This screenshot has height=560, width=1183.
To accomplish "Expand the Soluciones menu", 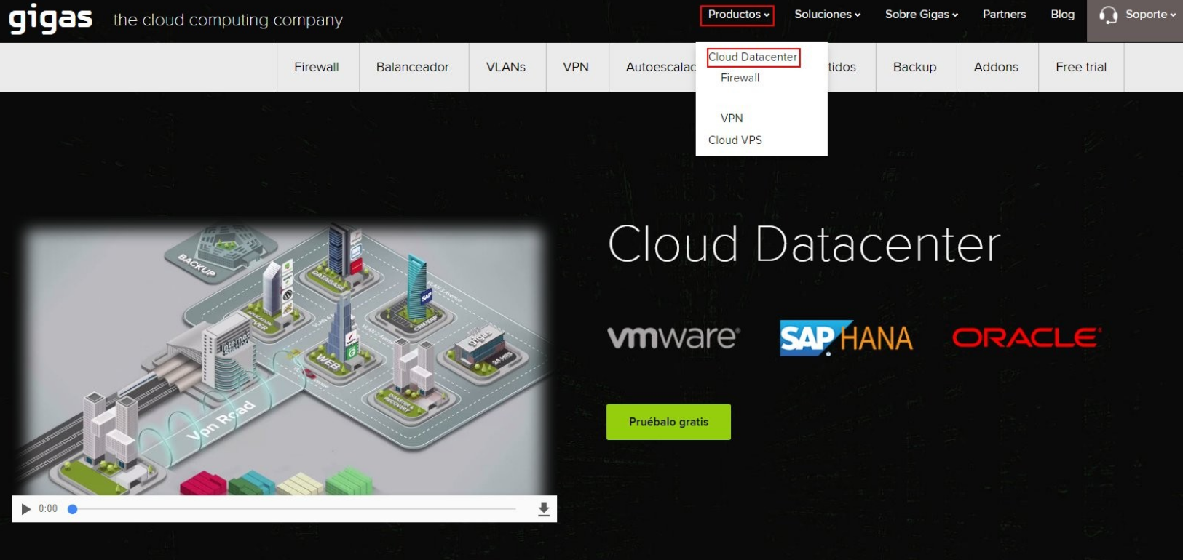I will point(827,15).
